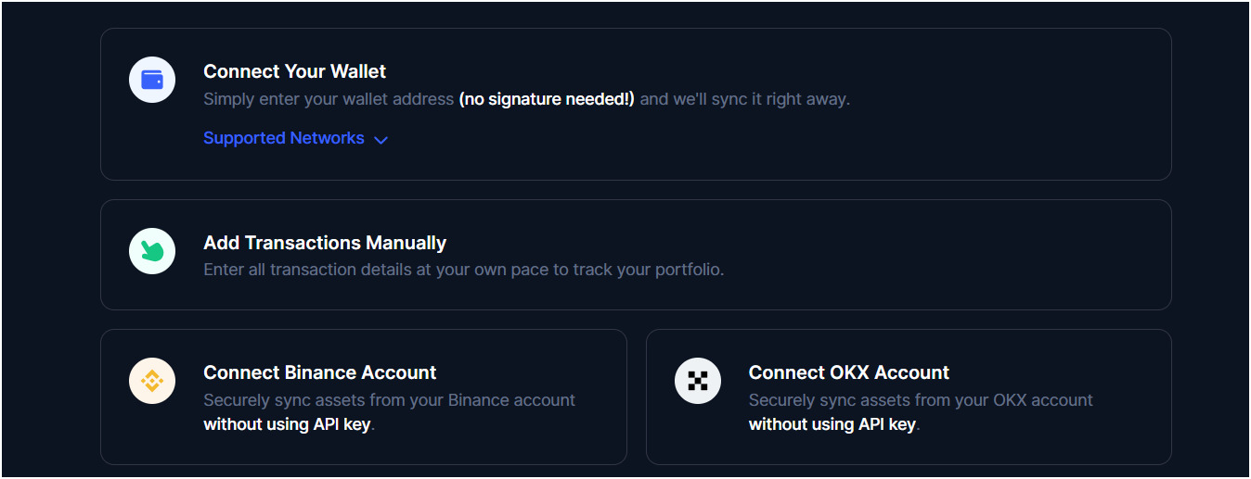The image size is (1251, 479).
Task: Select the Connect Your Wallet heading
Action: pyautogui.click(x=294, y=71)
